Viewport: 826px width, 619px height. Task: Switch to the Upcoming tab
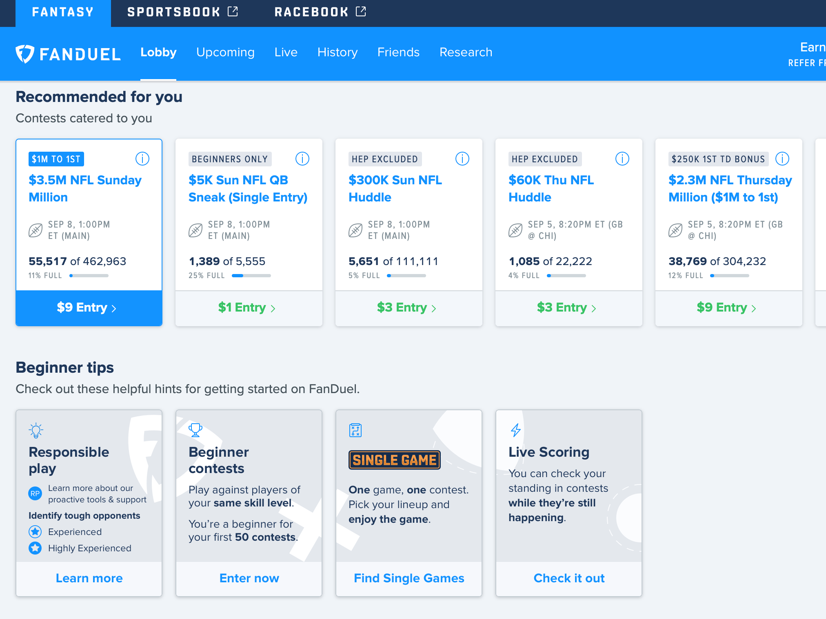click(x=225, y=52)
